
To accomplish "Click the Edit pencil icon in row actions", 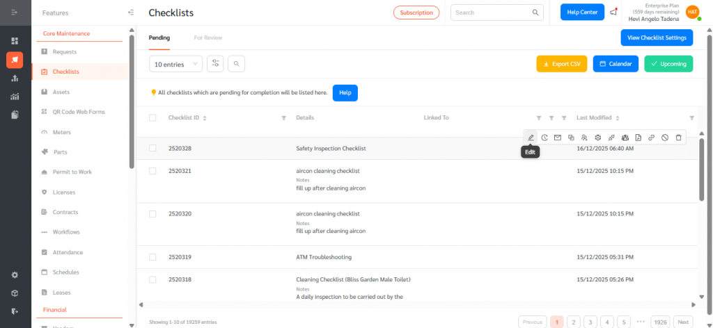I will pos(531,138).
